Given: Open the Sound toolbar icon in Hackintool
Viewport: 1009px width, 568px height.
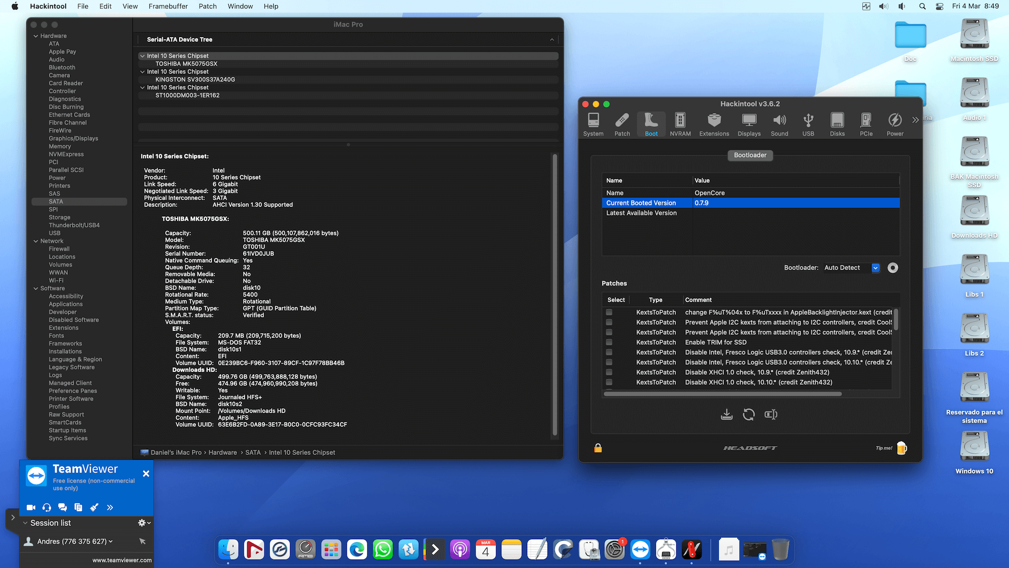Looking at the screenshot, I should [779, 125].
